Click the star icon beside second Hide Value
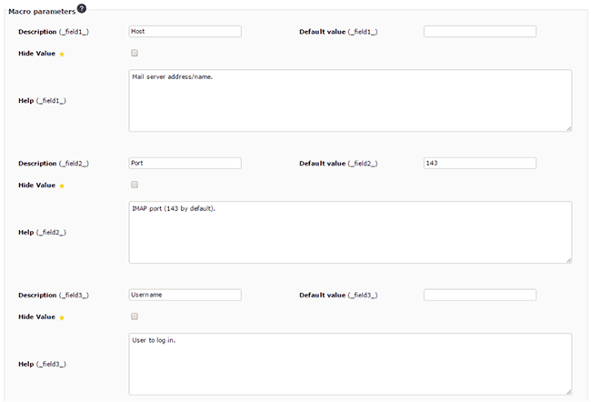591x402 pixels. [x=62, y=186]
